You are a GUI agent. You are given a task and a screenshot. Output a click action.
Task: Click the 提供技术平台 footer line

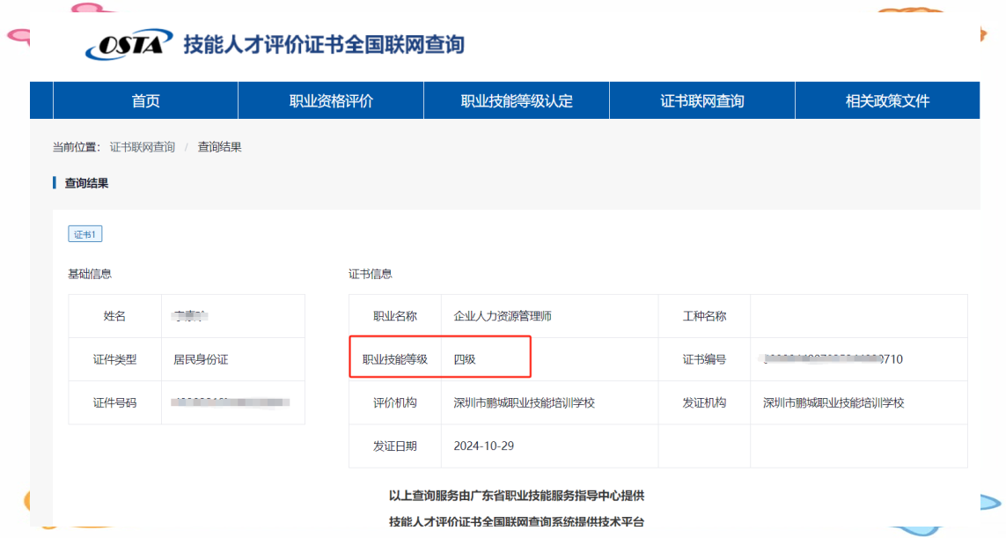pyautogui.click(x=517, y=522)
